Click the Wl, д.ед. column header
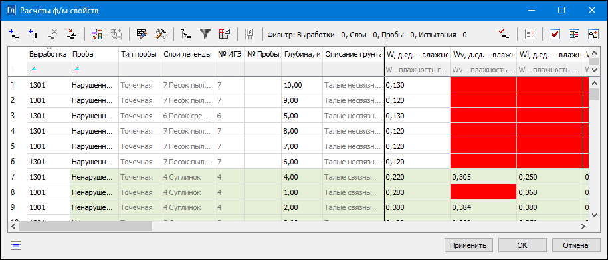The image size is (608, 260). click(550, 55)
